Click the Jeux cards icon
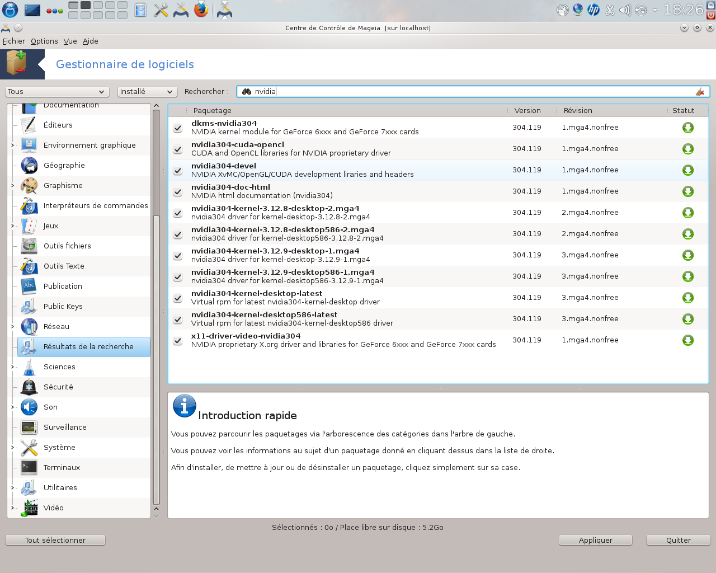The width and height of the screenshot is (716, 573). [x=29, y=226]
